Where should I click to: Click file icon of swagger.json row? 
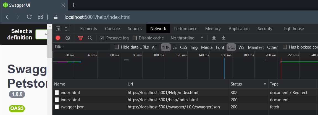click(57, 107)
